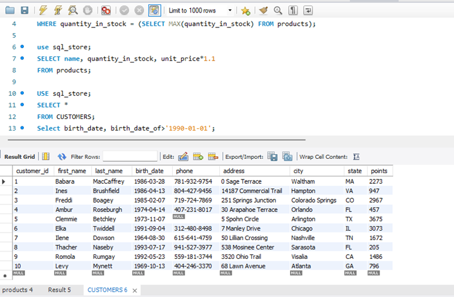
Task: Select the CUSTOMERS 6 tab
Action: (108, 289)
